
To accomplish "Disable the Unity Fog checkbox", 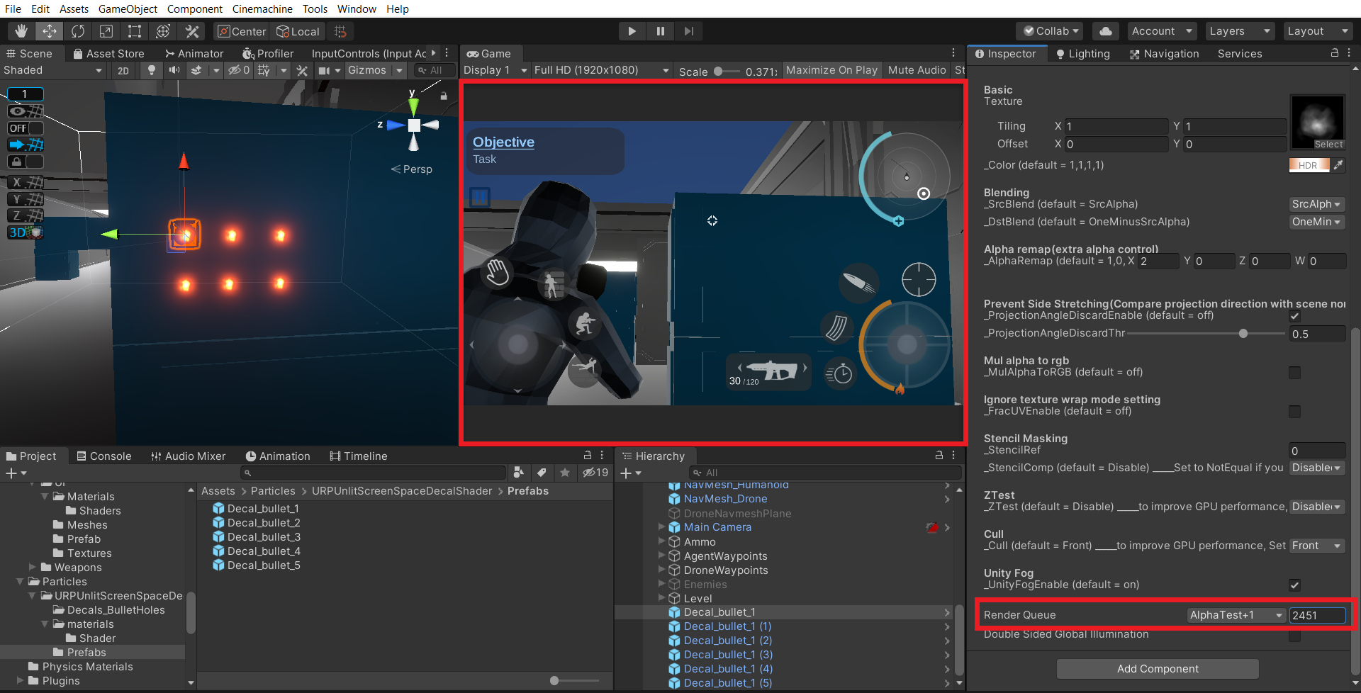I will click(1295, 585).
